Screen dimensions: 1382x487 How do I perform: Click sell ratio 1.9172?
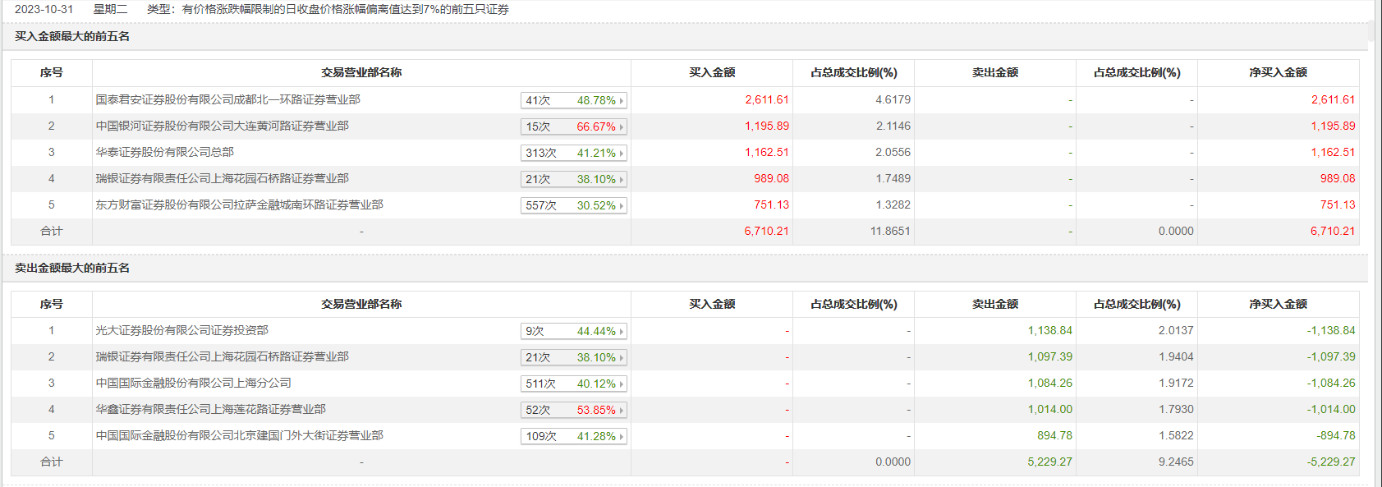[x=1176, y=383]
